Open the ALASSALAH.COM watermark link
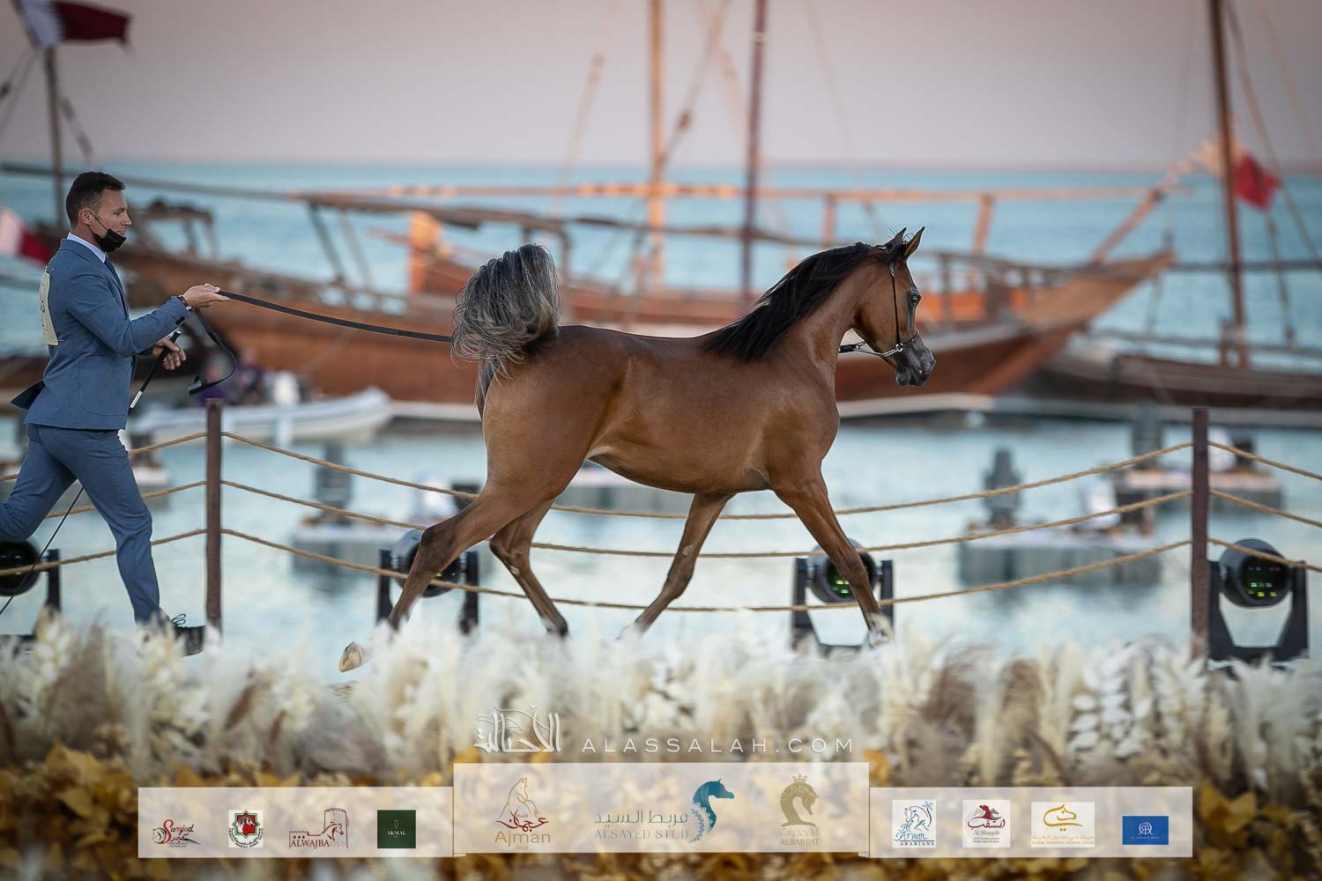The image size is (1322, 881). [x=716, y=745]
